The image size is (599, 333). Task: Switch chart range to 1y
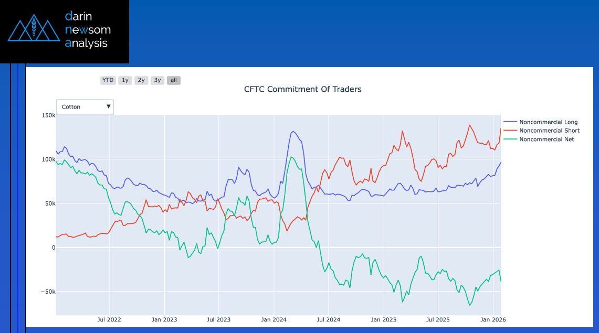[x=125, y=80]
